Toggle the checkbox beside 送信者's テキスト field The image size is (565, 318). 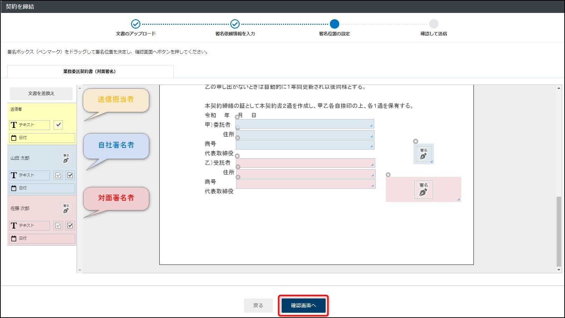pos(59,125)
